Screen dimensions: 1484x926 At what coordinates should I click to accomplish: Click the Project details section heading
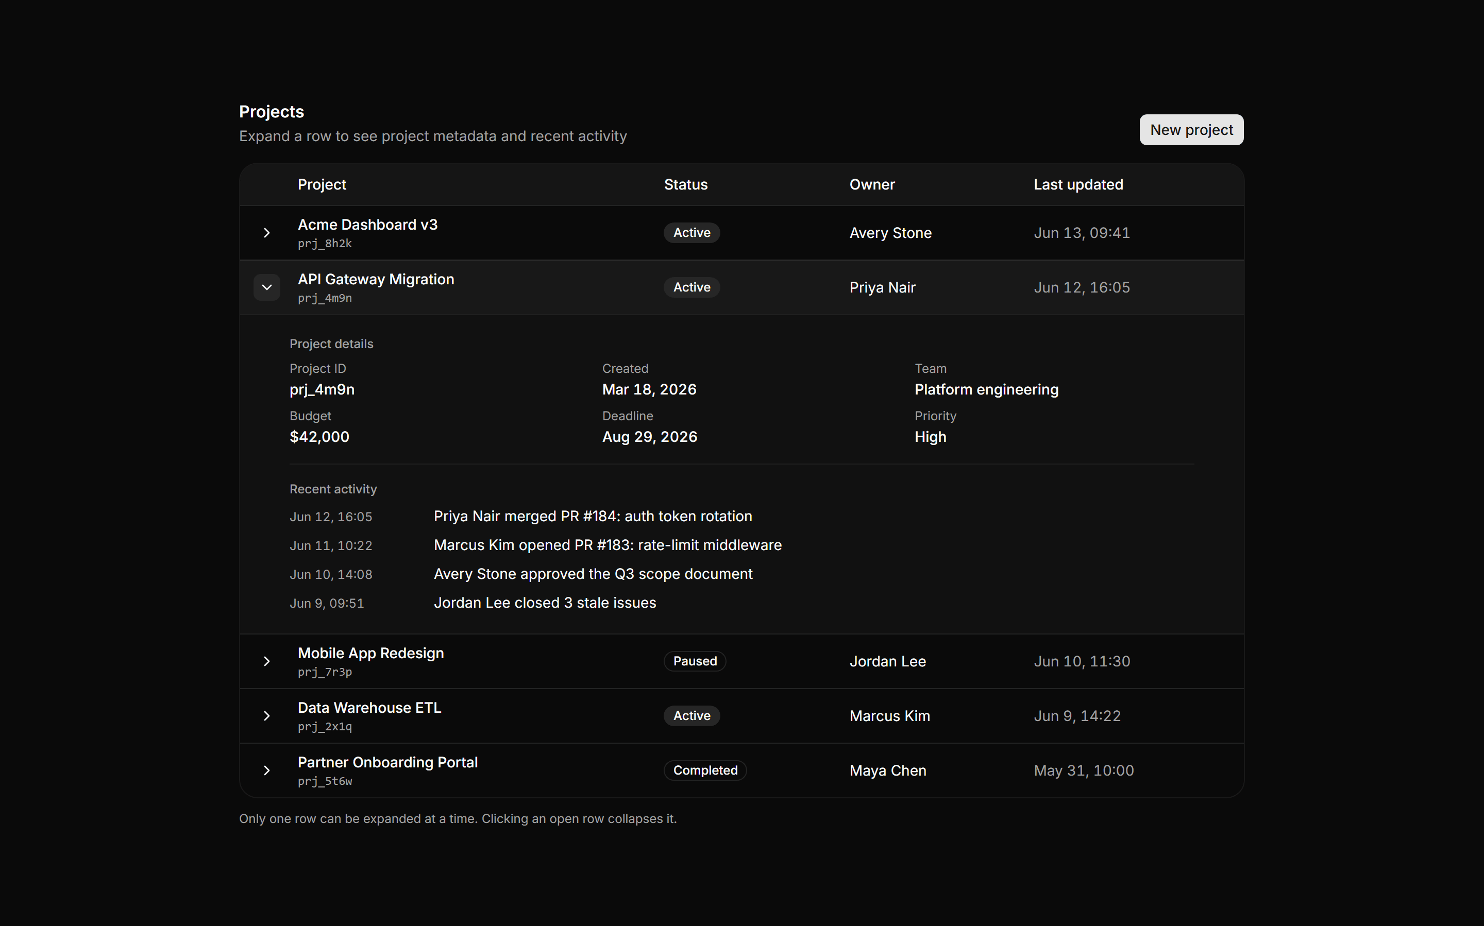tap(331, 344)
